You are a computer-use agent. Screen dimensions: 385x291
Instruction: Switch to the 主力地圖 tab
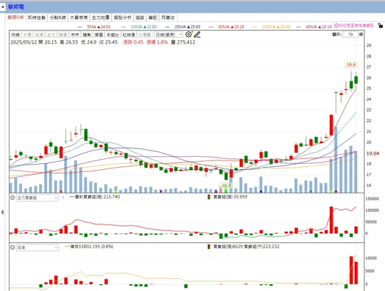[100, 18]
